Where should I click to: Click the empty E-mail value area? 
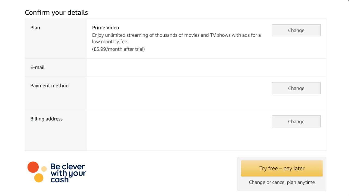click(177, 68)
